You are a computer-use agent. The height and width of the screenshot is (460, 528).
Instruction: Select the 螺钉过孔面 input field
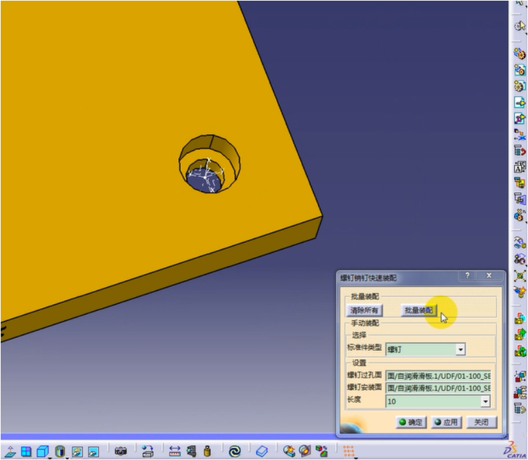(x=438, y=375)
